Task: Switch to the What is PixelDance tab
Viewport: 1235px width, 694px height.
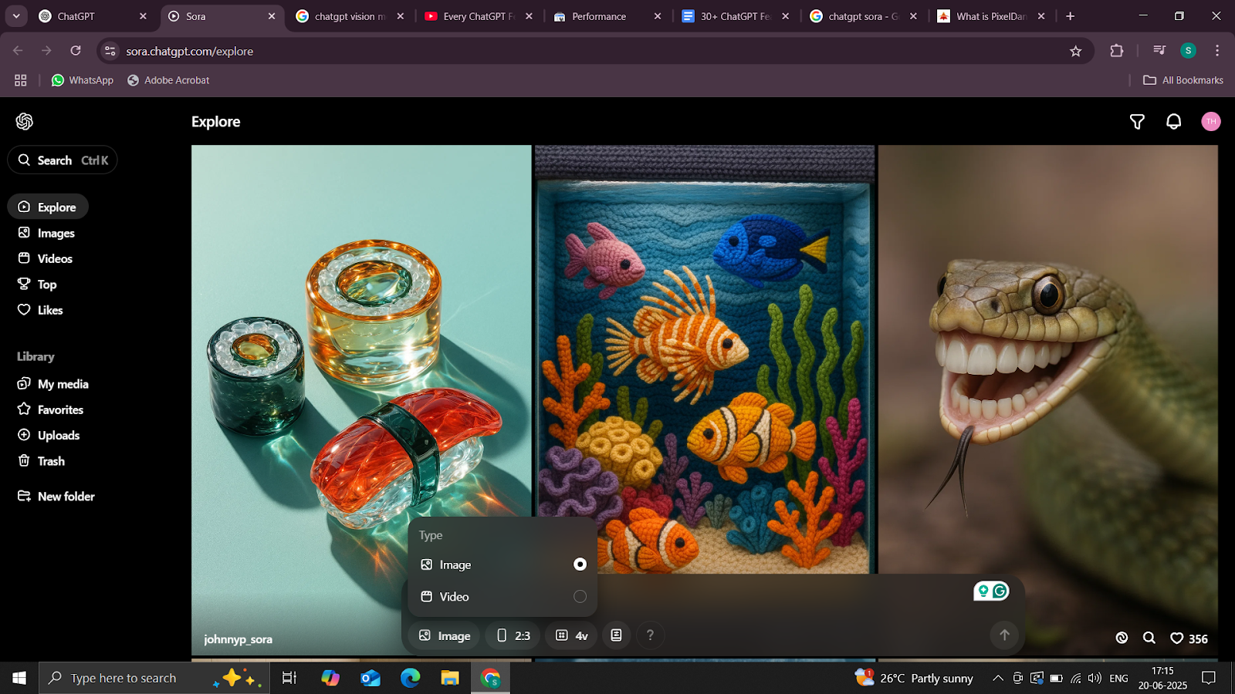Action: [x=993, y=16]
